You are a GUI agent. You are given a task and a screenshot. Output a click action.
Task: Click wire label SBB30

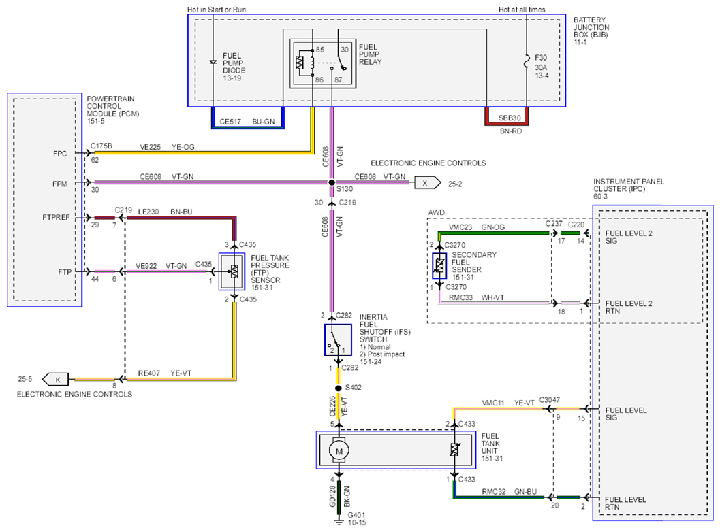[x=510, y=118]
